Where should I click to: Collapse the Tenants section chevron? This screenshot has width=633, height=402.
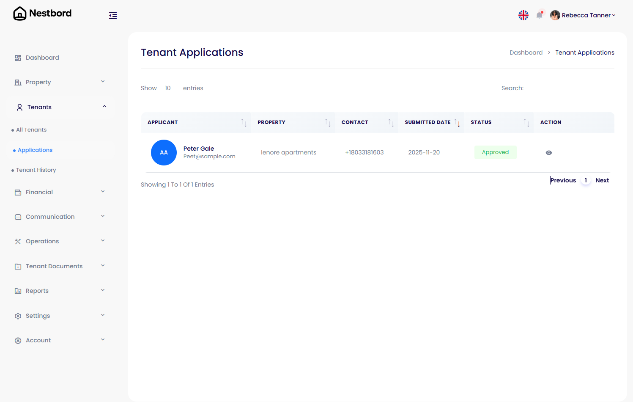click(104, 107)
